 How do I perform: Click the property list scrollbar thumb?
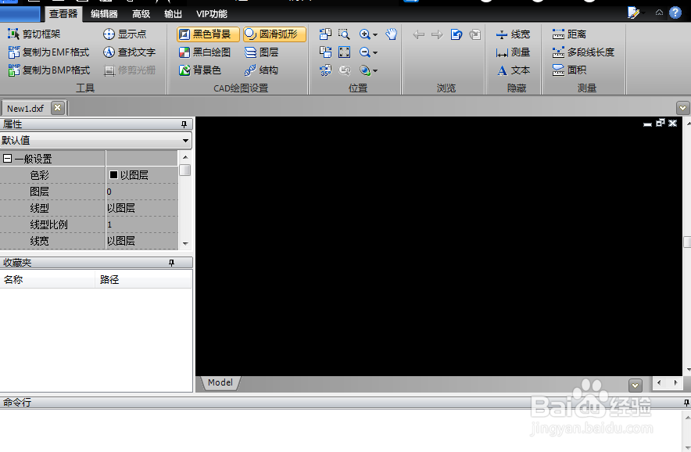[x=185, y=170]
